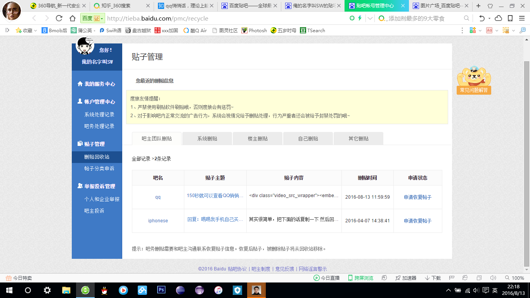Open the cloud sync icon in toolbar
This screenshot has height=298, width=530.
click(x=498, y=18)
